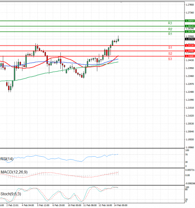
Task: Click the 1.20530 price axis value
Action: [x=190, y=123]
